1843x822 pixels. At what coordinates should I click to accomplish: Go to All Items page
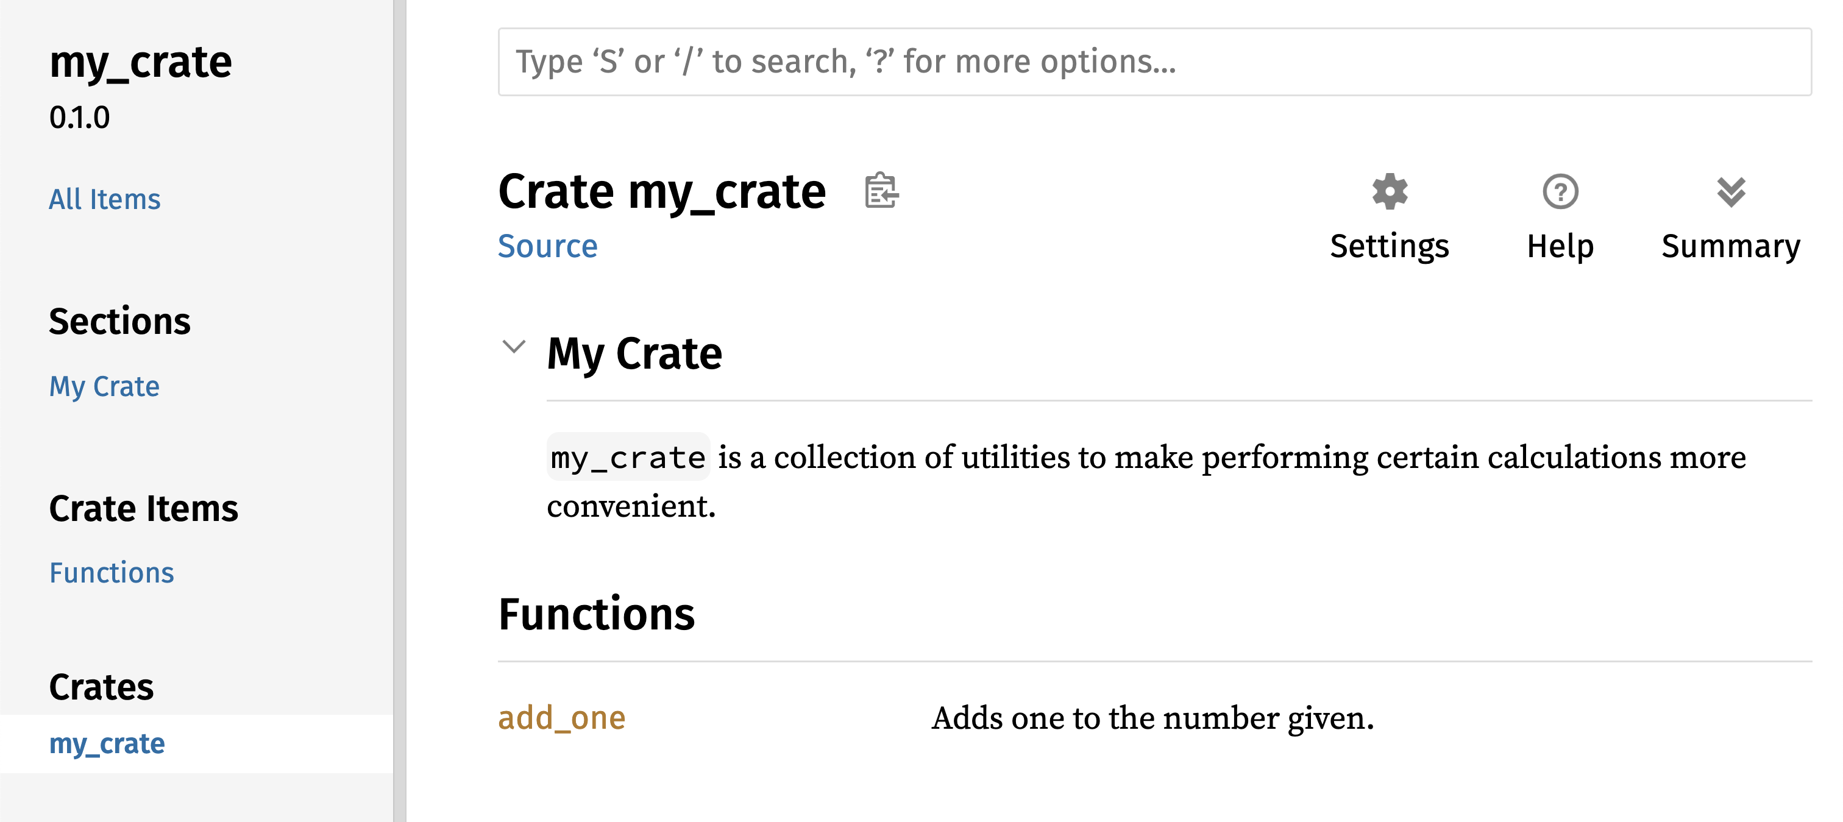pos(104,199)
